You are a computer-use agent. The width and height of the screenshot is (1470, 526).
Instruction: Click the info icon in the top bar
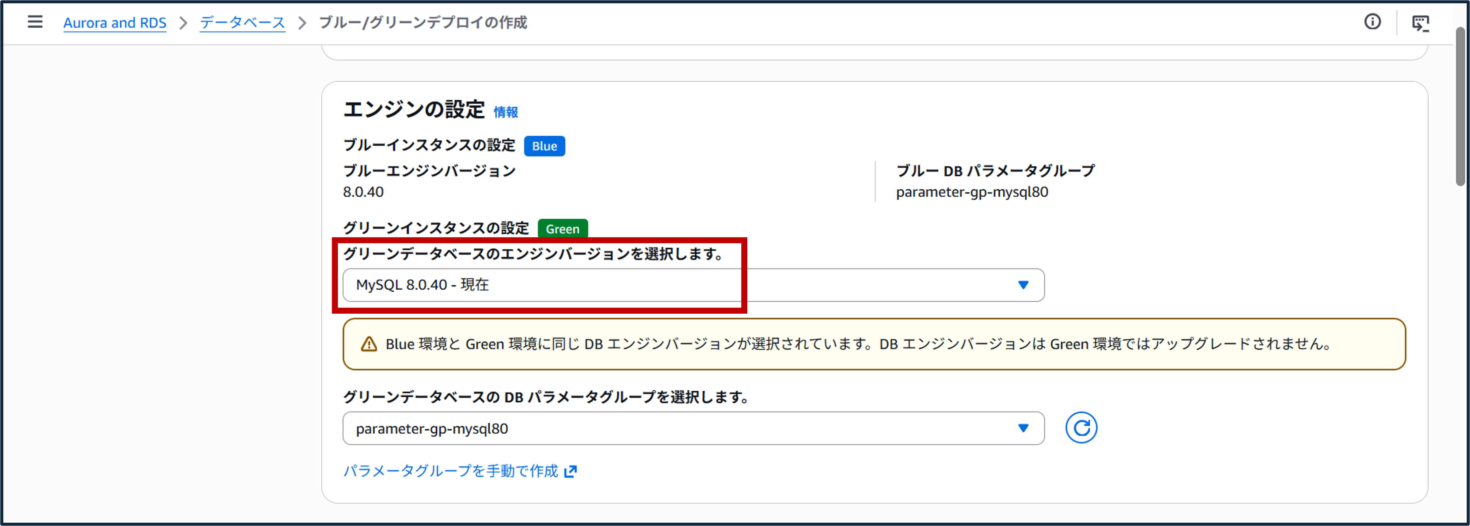(x=1373, y=22)
